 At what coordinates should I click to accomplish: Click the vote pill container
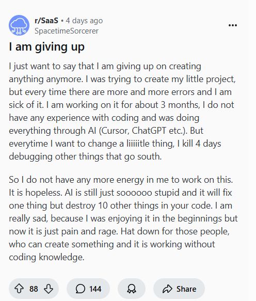pyautogui.click(x=34, y=289)
